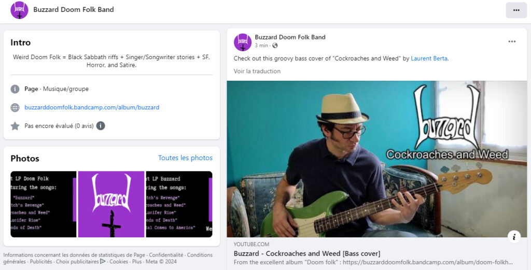The image size is (531, 270).
Task: Open Toutes les photos link
Action: (185, 158)
